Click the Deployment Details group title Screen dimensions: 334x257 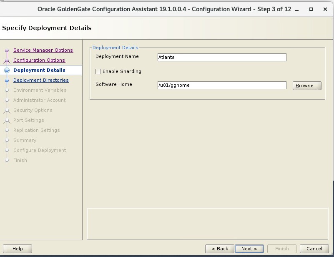115,48
